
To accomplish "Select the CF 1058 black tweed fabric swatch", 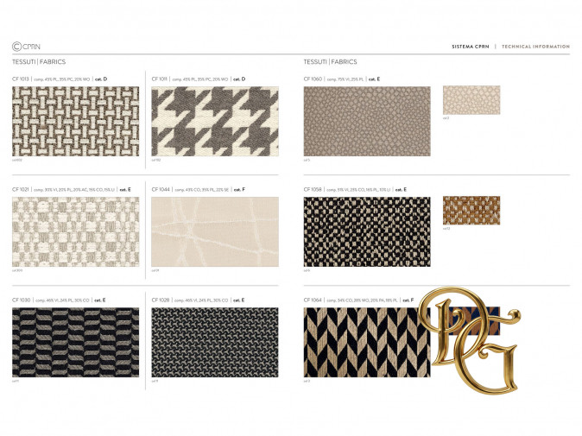I will pos(366,231).
